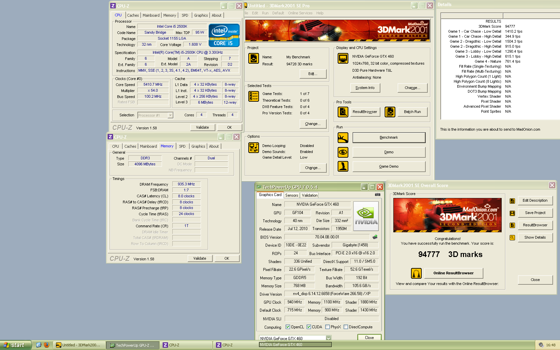Screen dimensions: 560x350
Task: Toggle the PhysX checkbox in GPU-Z
Action: (327, 327)
